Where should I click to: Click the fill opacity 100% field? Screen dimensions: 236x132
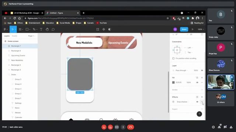pos(189,82)
